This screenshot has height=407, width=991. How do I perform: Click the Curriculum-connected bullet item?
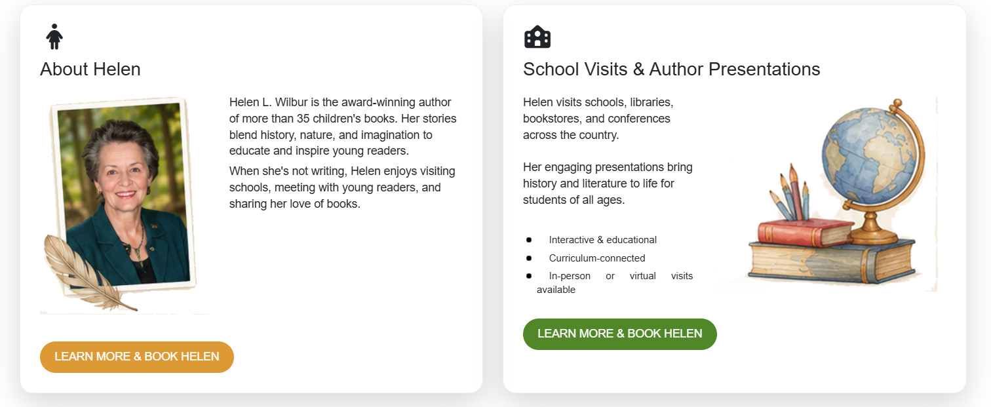[597, 258]
